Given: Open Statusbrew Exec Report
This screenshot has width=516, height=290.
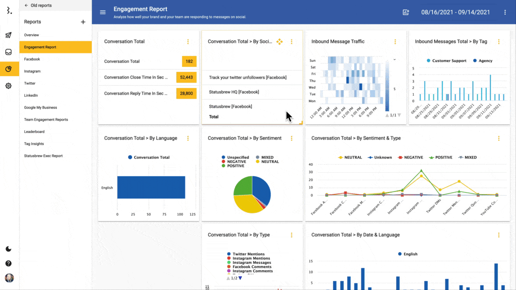Looking at the screenshot, I should (43, 156).
